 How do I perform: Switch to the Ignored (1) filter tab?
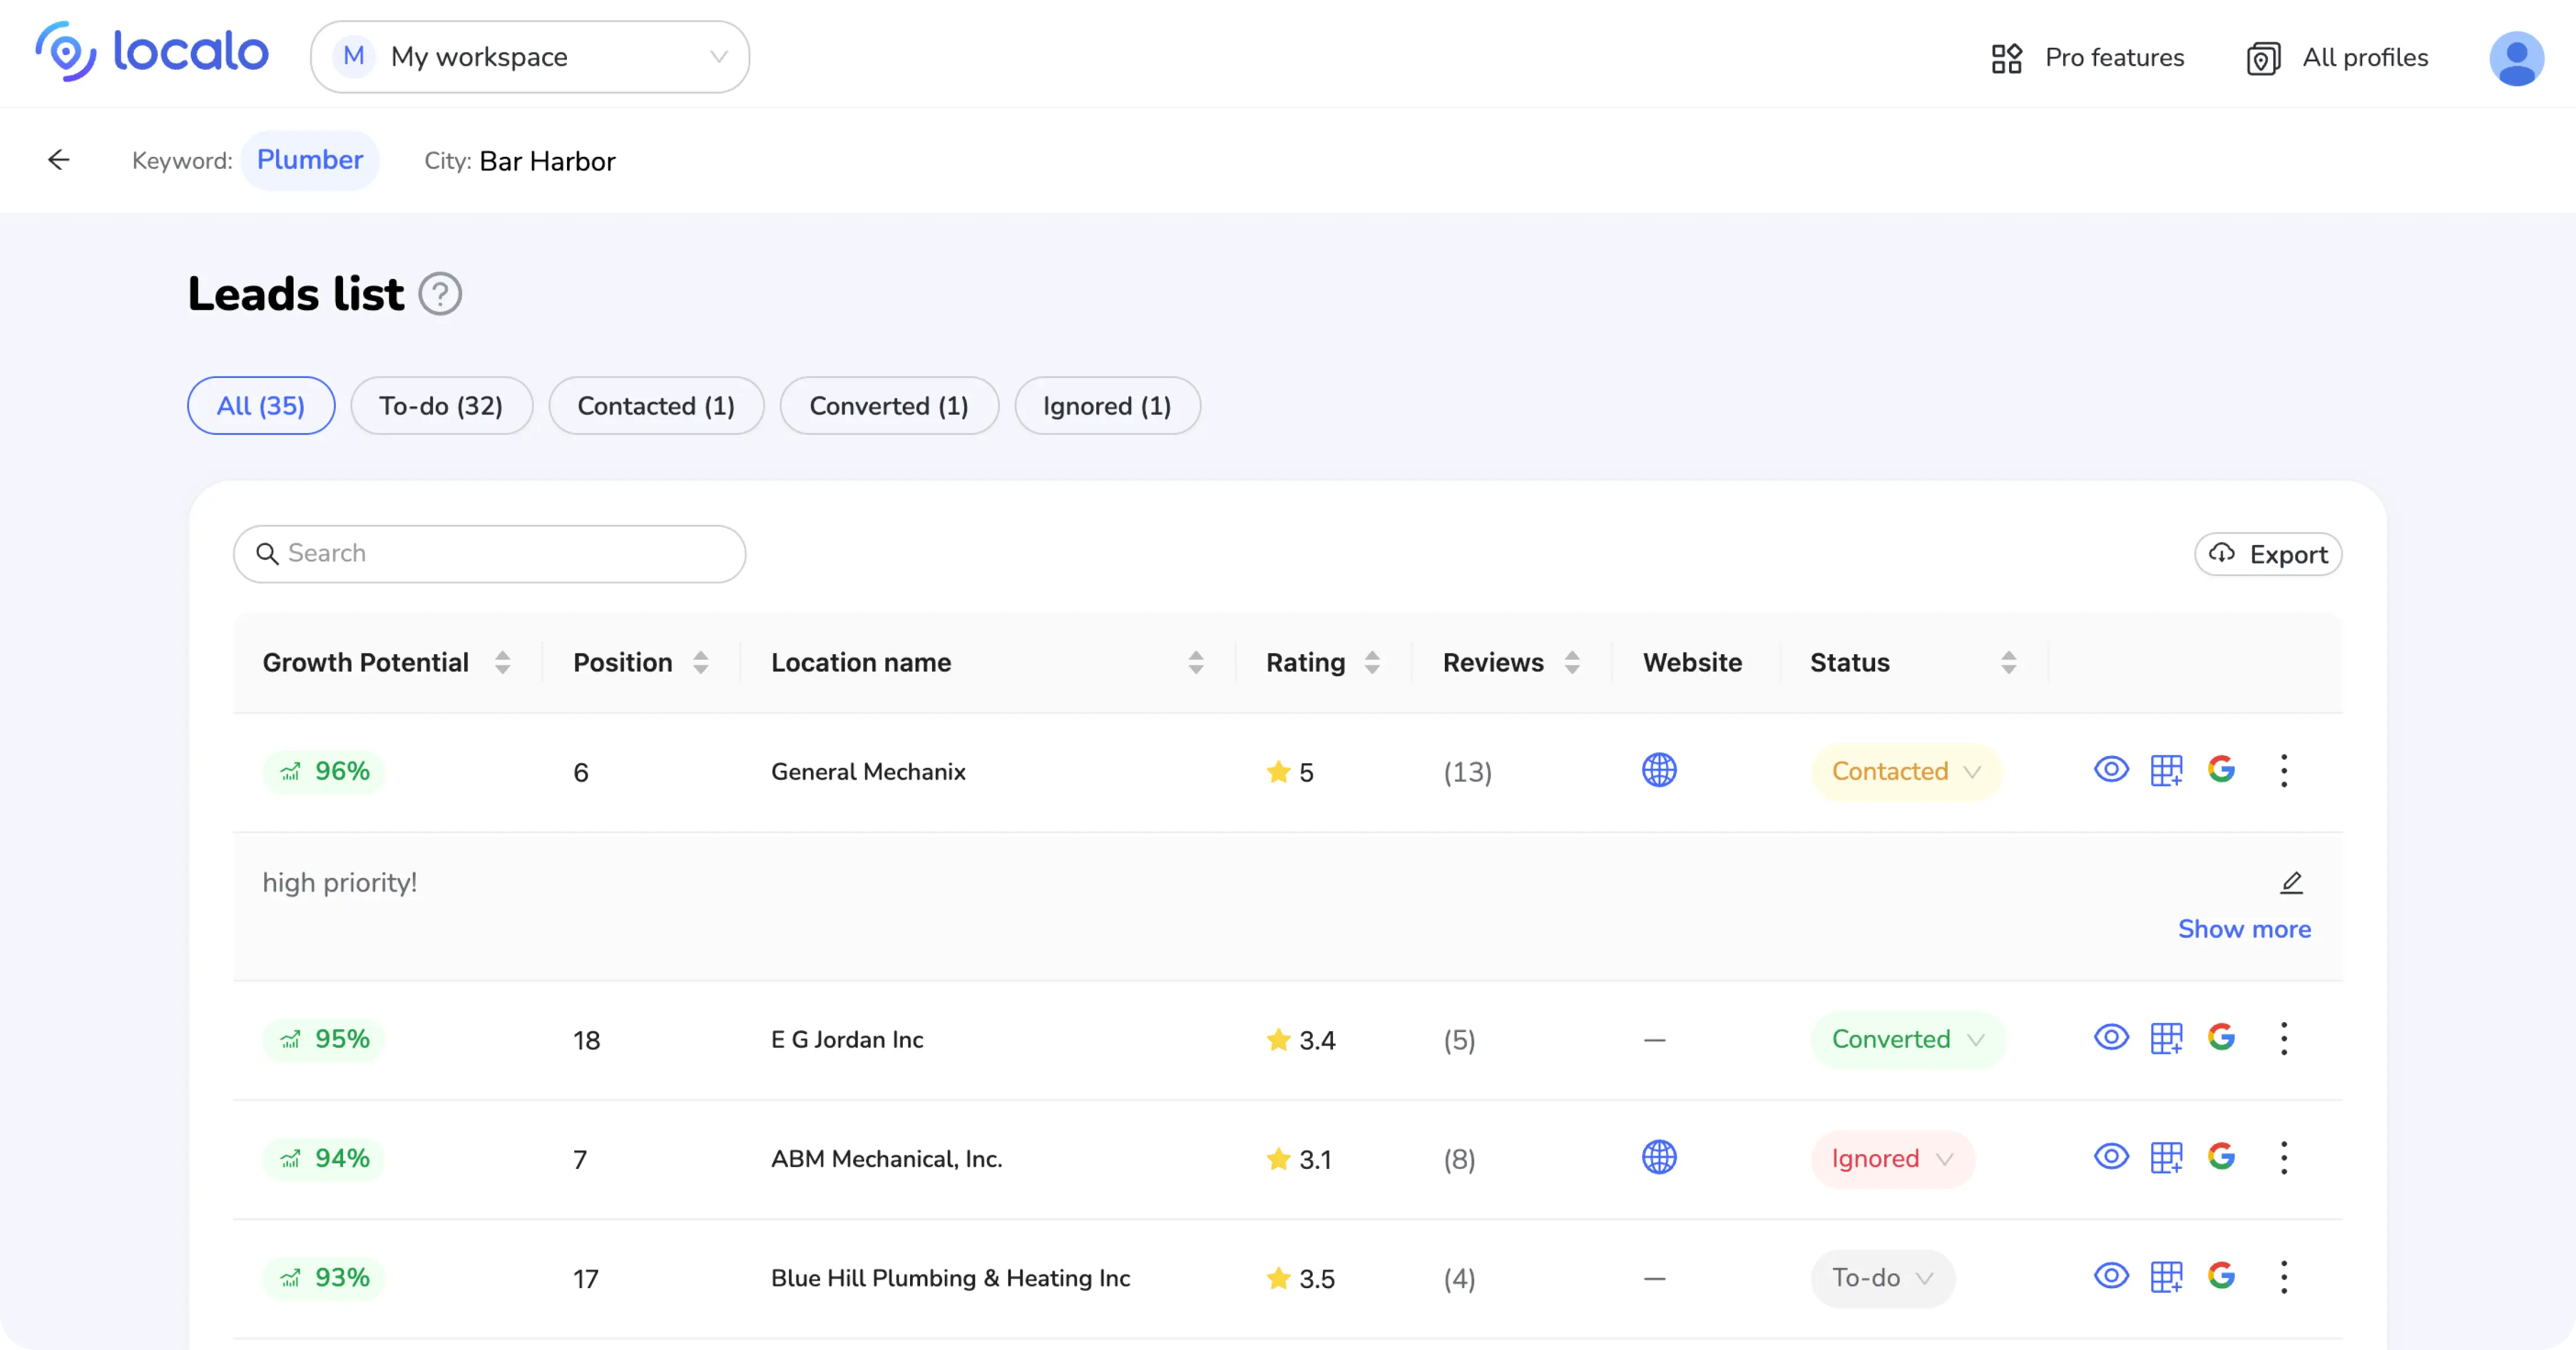coord(1107,405)
